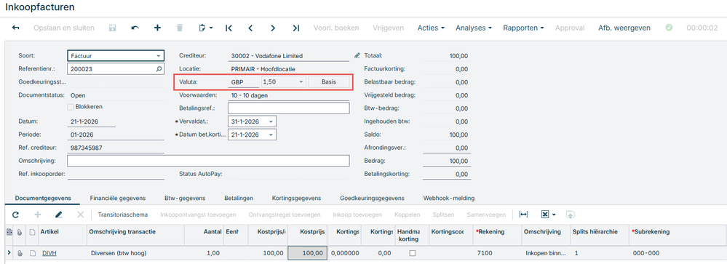Click the Voorl. boeken button
Image resolution: width=727 pixels, height=264 pixels.
[336, 28]
